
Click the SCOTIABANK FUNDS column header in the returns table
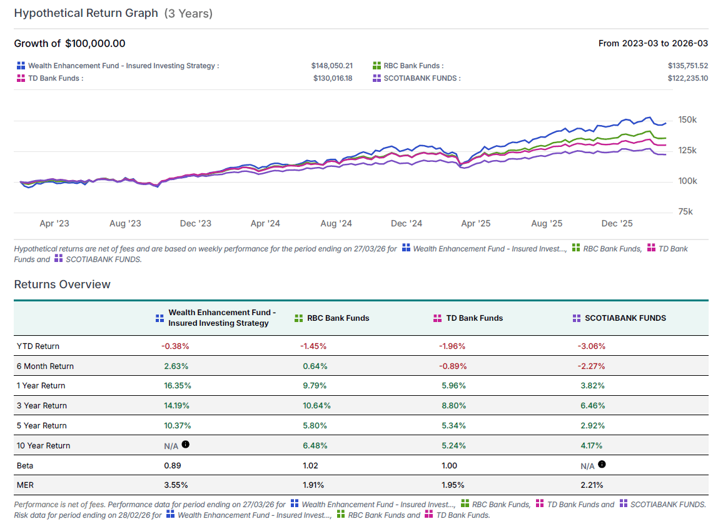click(x=625, y=318)
